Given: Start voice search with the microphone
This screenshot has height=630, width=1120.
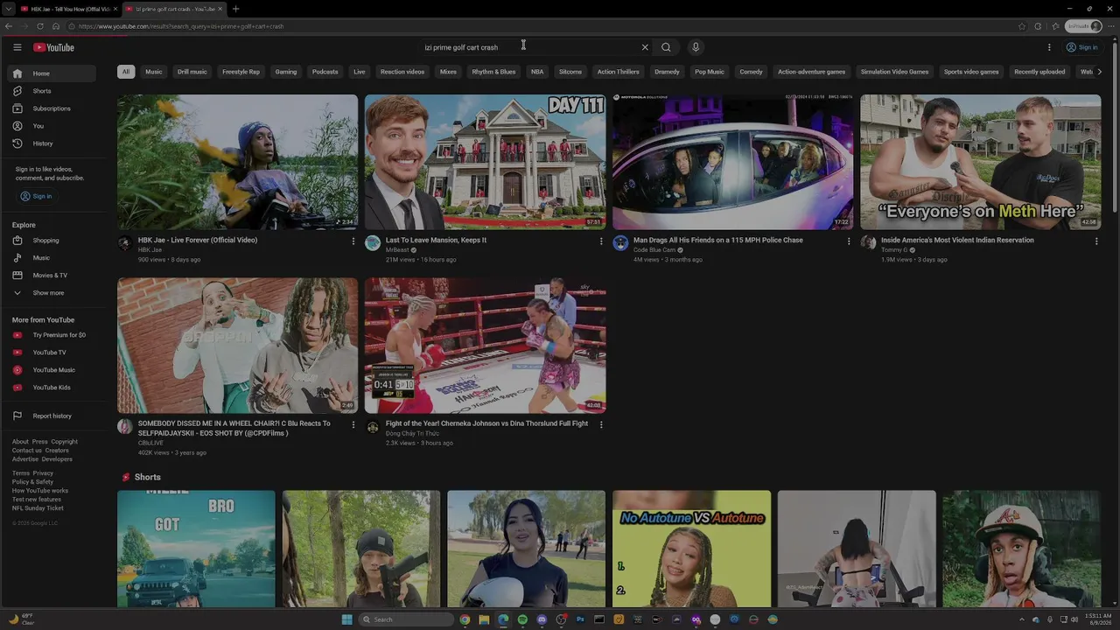Looking at the screenshot, I should [x=696, y=47].
